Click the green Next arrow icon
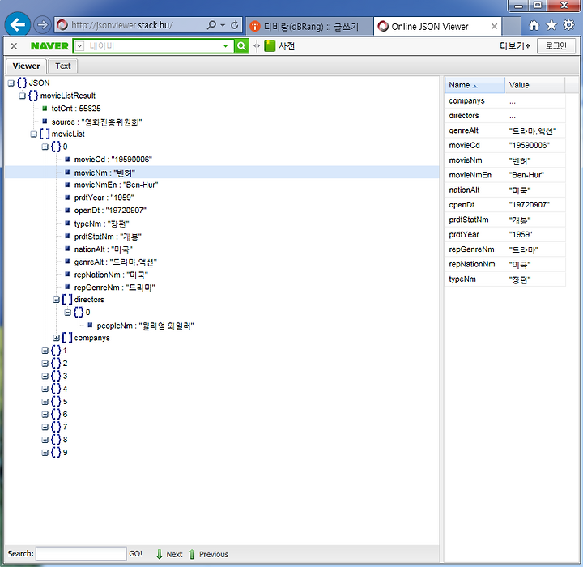 point(160,554)
